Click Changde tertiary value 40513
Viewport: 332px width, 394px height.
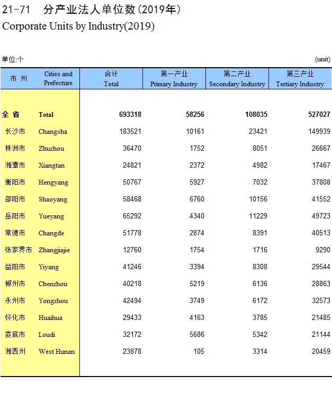pos(321,233)
